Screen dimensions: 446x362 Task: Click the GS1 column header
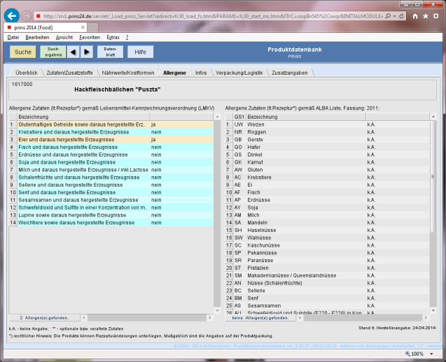point(238,117)
